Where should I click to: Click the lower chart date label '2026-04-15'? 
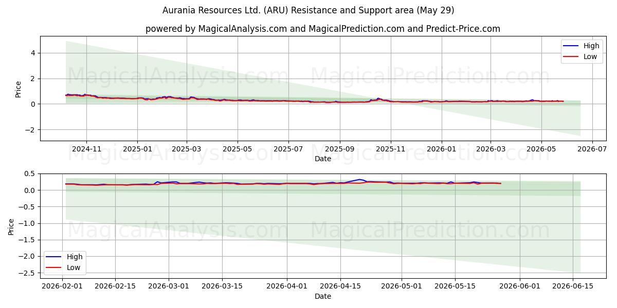[340, 286]
